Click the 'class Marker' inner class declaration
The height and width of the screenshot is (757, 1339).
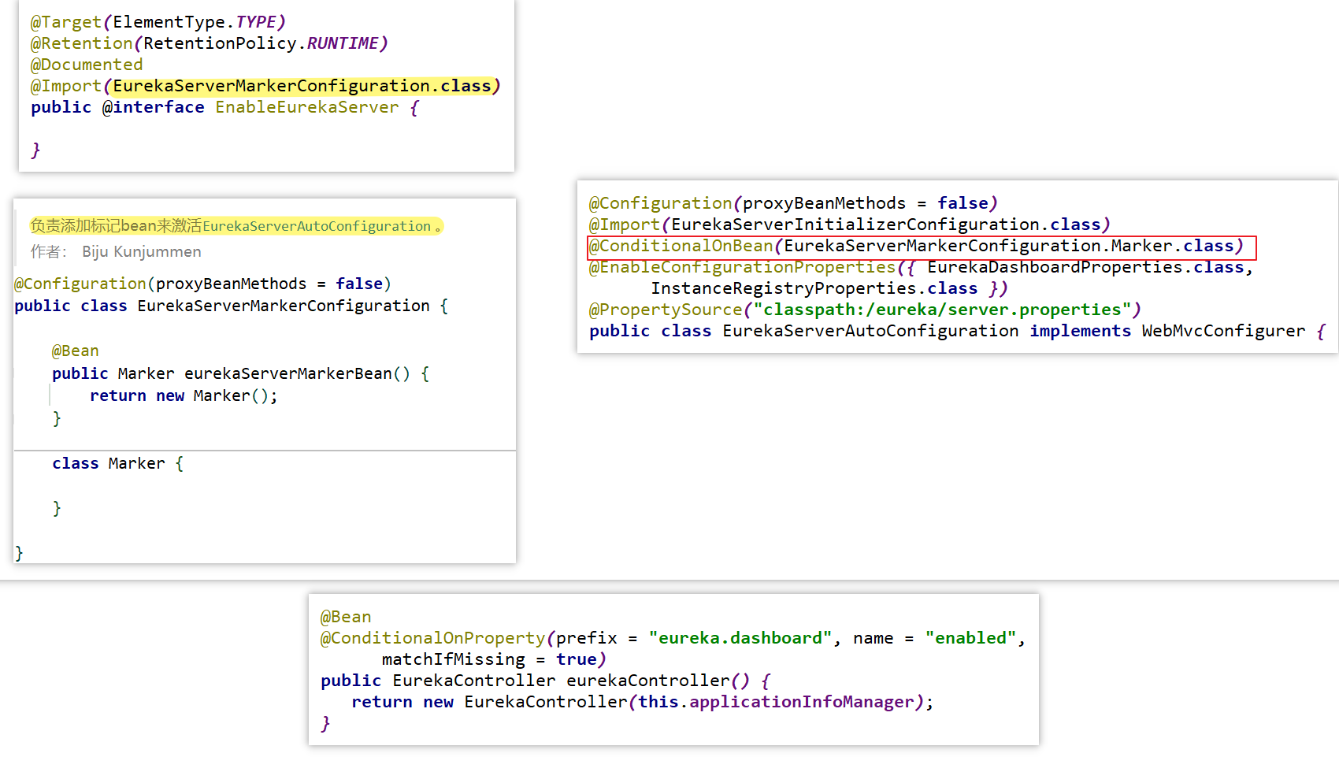point(109,463)
